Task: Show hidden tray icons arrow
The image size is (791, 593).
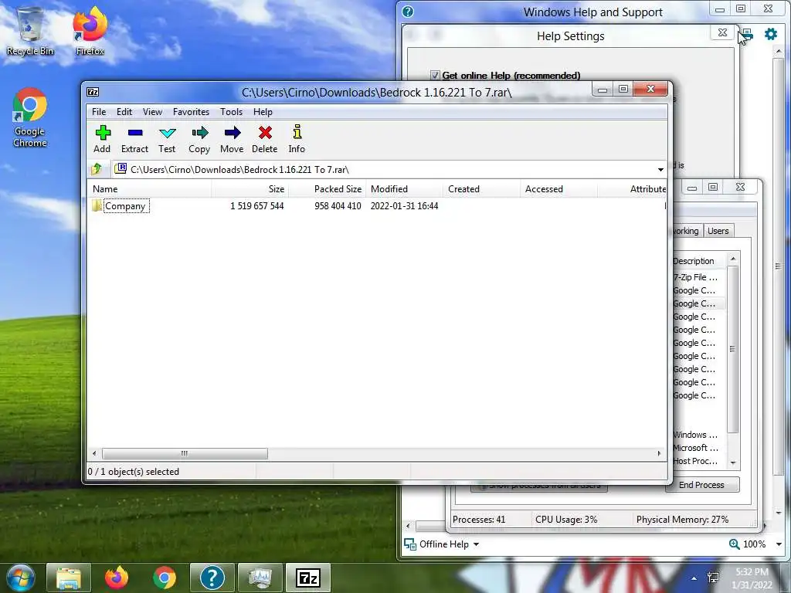Action: 694,578
